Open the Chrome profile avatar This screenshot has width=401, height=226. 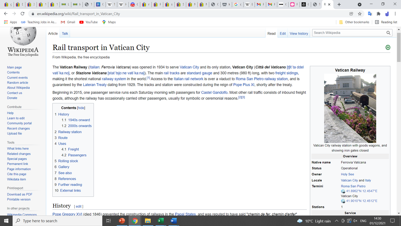point(387,14)
